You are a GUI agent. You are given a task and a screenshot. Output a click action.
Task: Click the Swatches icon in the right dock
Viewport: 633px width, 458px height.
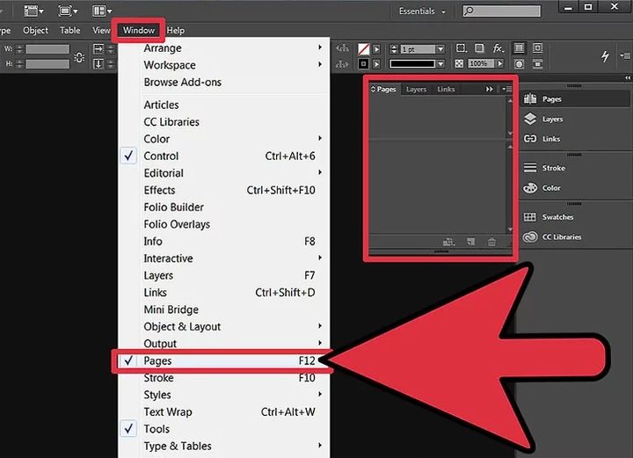click(530, 217)
